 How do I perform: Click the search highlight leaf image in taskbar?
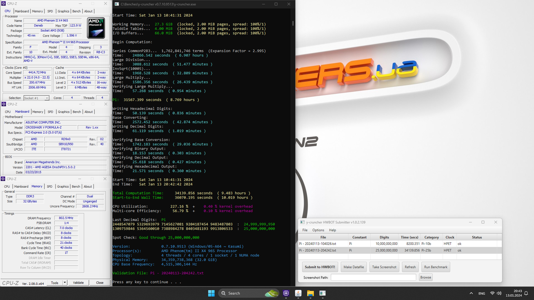click(271, 293)
